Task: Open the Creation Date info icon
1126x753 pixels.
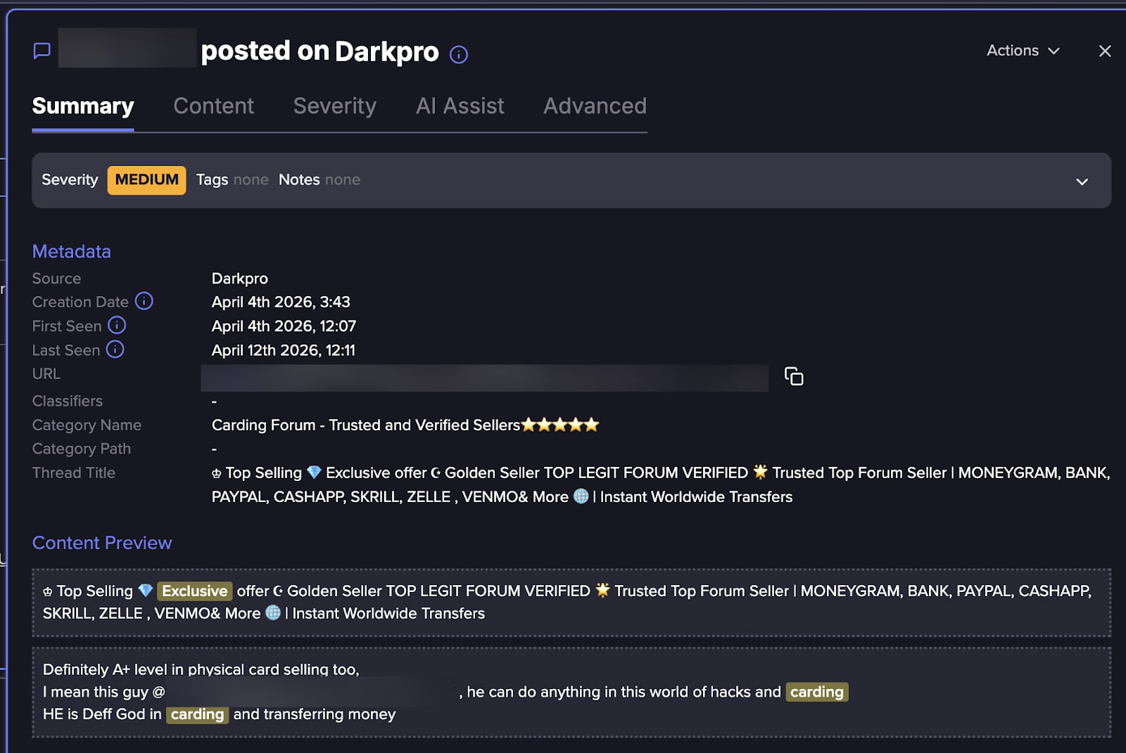Action: pyautogui.click(x=144, y=301)
